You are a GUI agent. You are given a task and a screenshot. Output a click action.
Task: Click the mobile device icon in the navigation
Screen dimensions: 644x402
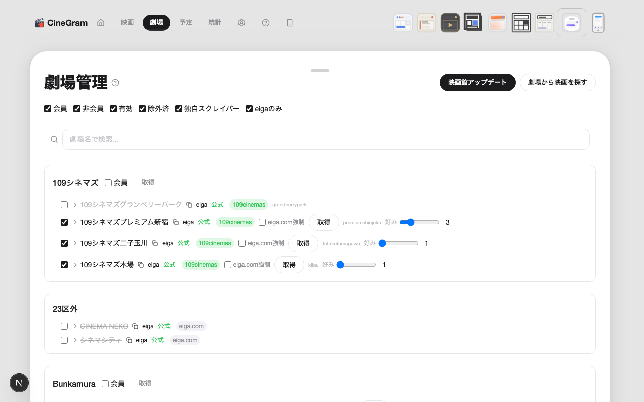pos(290,23)
